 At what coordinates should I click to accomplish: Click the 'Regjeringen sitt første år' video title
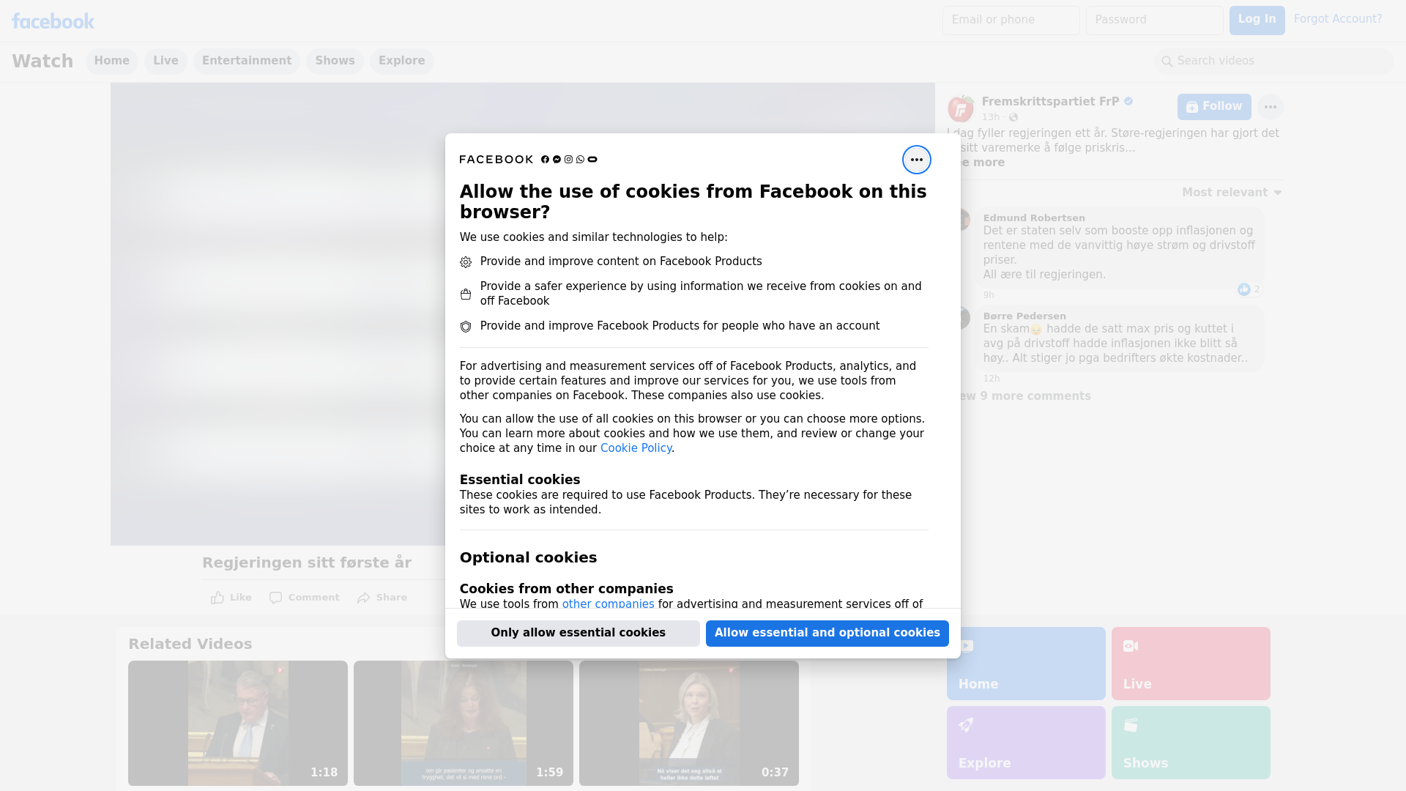click(x=307, y=563)
